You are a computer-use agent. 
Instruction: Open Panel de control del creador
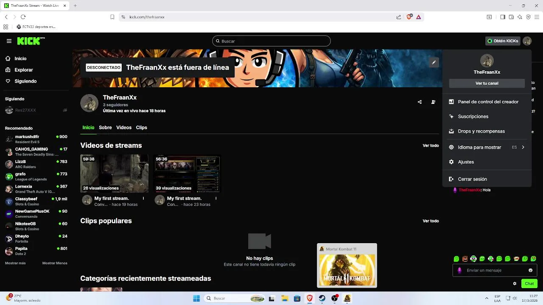click(x=487, y=102)
